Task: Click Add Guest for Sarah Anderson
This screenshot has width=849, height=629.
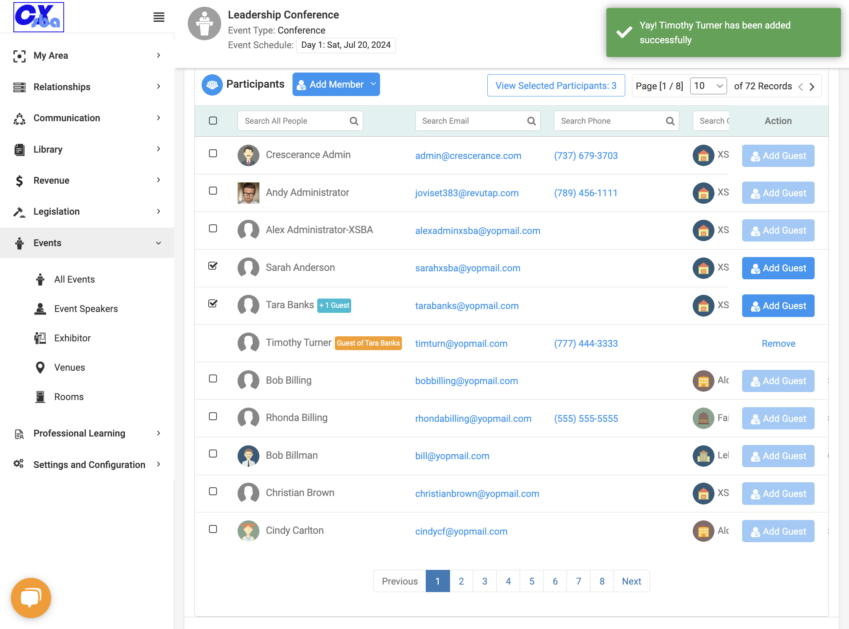Action: pyautogui.click(x=778, y=268)
